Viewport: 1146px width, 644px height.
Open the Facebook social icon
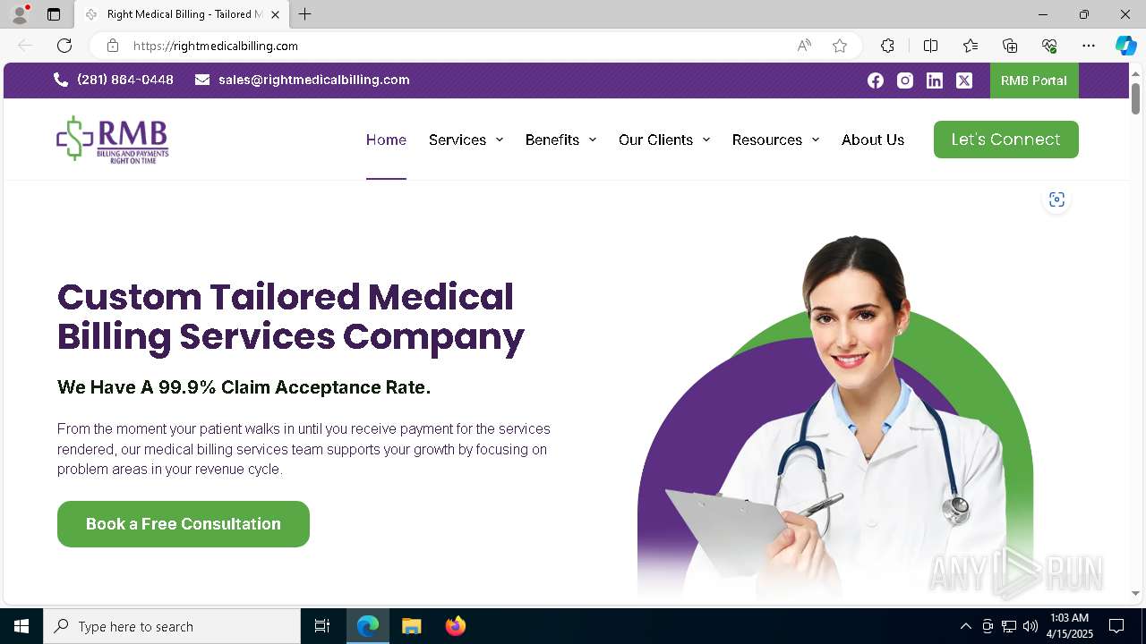[876, 80]
